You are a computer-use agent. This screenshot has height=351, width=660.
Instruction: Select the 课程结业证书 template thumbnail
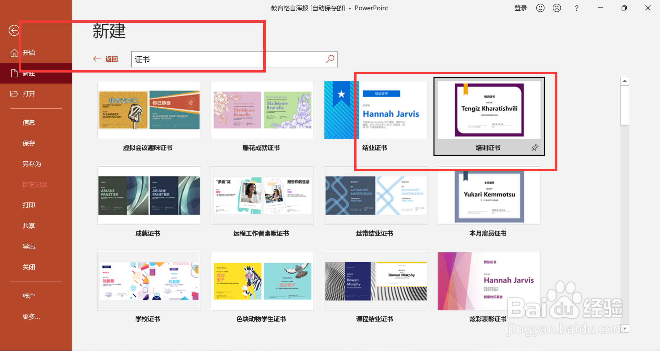pyautogui.click(x=376, y=281)
